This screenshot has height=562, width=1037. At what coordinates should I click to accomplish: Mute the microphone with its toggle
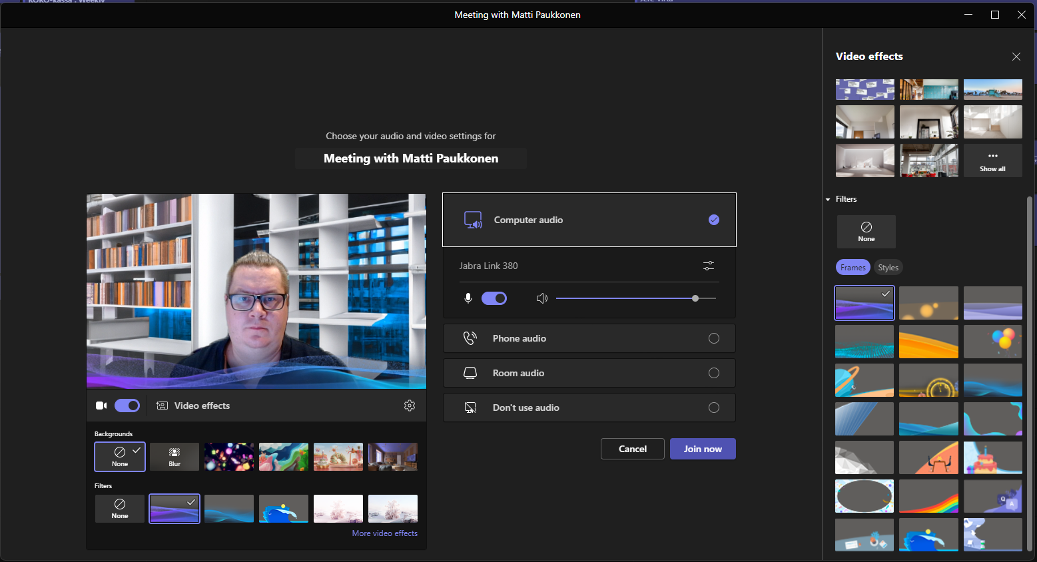494,298
